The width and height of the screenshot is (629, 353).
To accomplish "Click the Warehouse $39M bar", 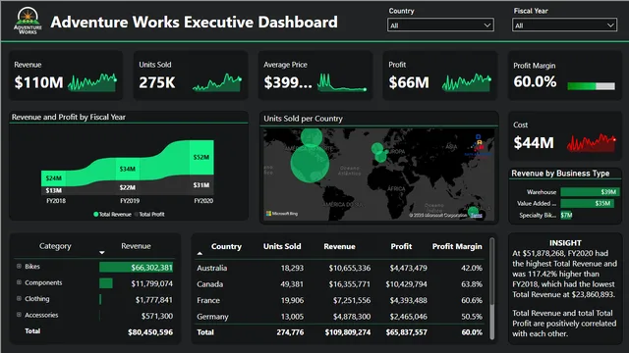I will [x=590, y=192].
